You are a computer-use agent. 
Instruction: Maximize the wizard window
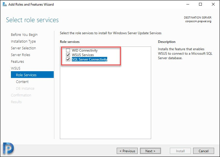200,4
